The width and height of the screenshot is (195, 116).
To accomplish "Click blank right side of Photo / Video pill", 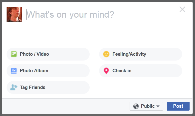I will click(x=70, y=54).
